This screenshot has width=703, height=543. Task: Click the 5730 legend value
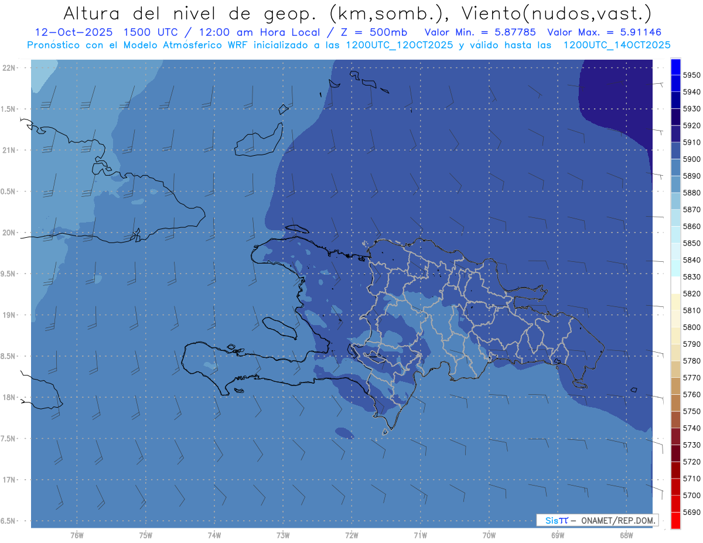(x=691, y=445)
